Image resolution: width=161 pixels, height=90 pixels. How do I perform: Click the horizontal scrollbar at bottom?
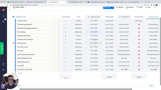(x=76, y=89)
